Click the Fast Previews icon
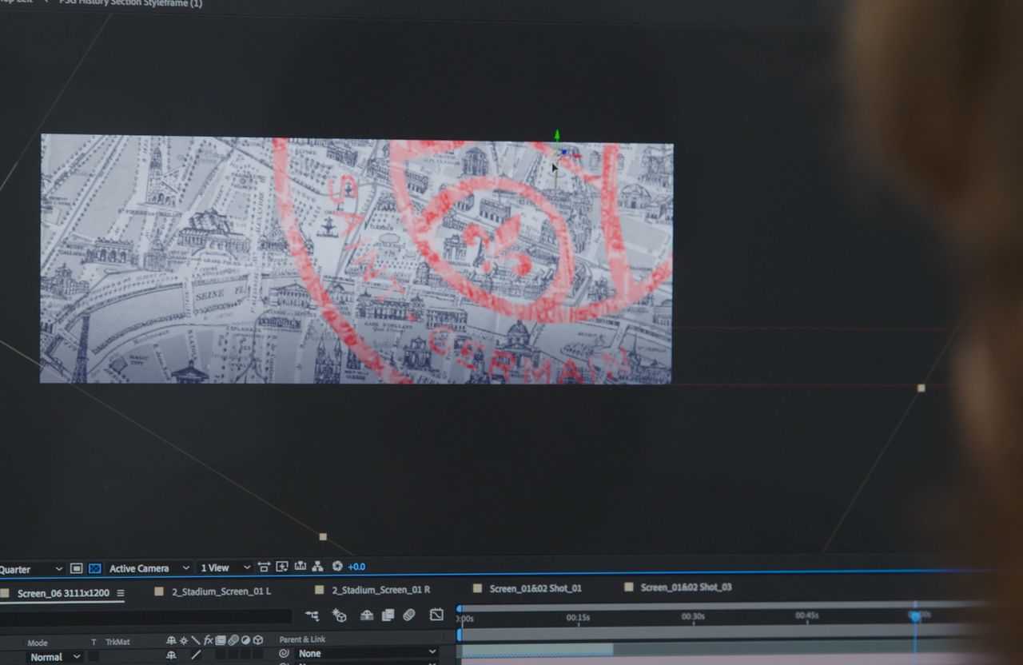Viewport: 1023px width, 665px height. click(x=281, y=567)
